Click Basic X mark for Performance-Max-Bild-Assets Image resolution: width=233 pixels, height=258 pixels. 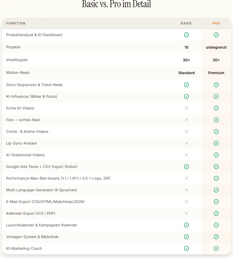[x=186, y=178]
